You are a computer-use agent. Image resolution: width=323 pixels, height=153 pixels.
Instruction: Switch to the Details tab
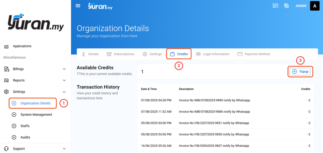[x=90, y=54]
